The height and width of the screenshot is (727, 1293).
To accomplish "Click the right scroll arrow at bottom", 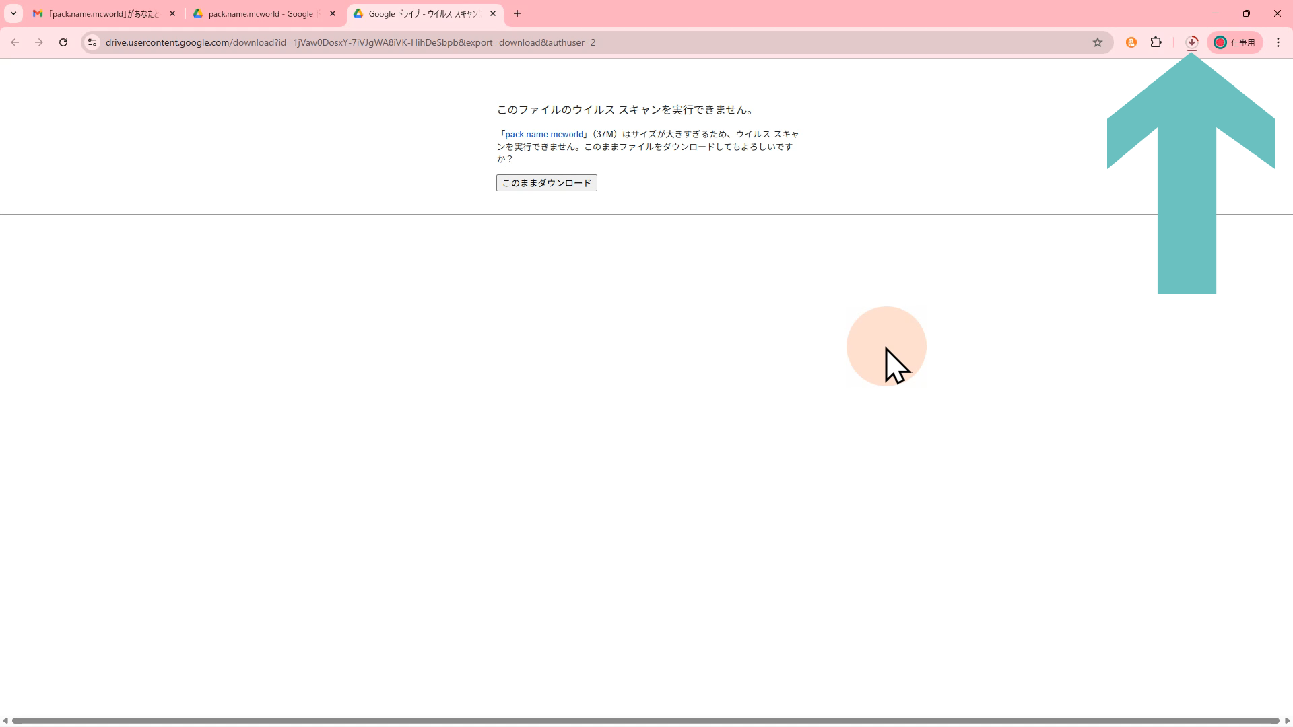I will click(x=1287, y=720).
